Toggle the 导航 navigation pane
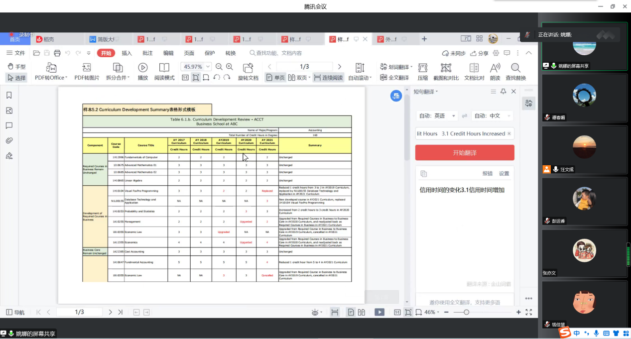 pyautogui.click(x=15, y=312)
